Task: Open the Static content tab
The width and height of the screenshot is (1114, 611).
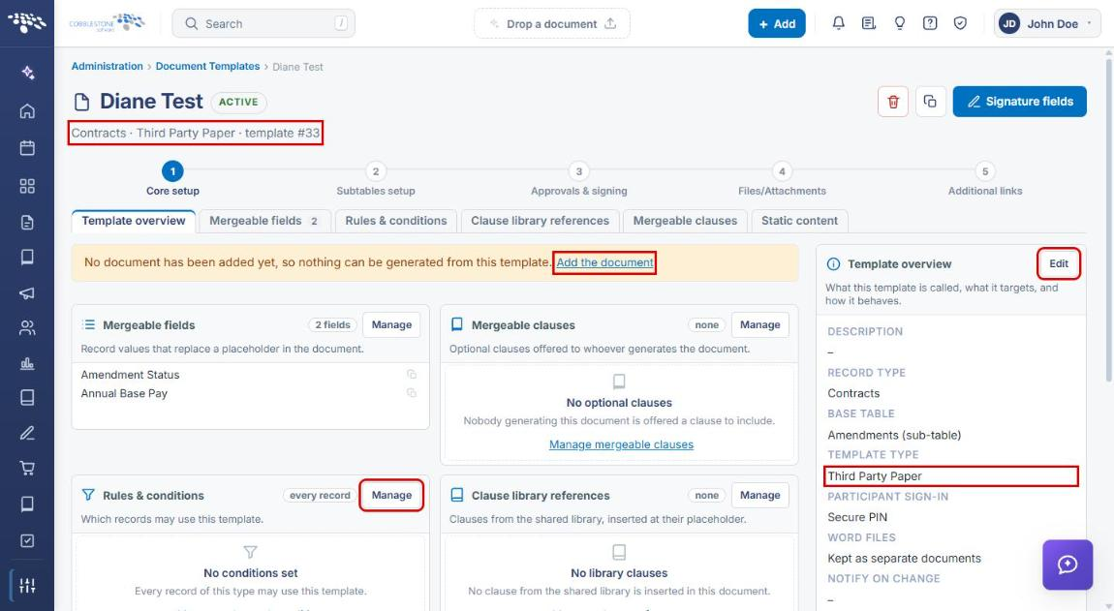Action: (799, 221)
